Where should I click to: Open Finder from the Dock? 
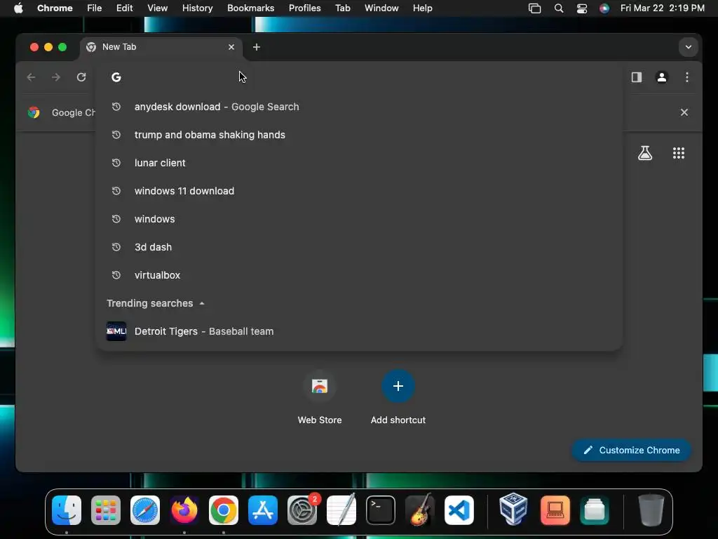tap(67, 510)
